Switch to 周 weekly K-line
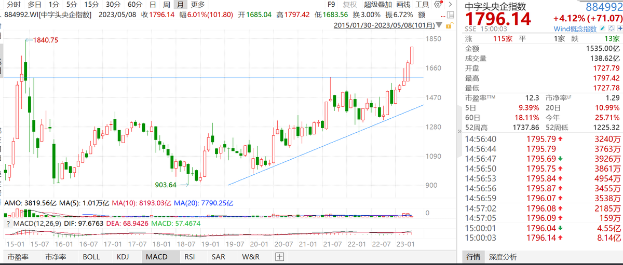623x265 pixels. [x=166, y=4]
